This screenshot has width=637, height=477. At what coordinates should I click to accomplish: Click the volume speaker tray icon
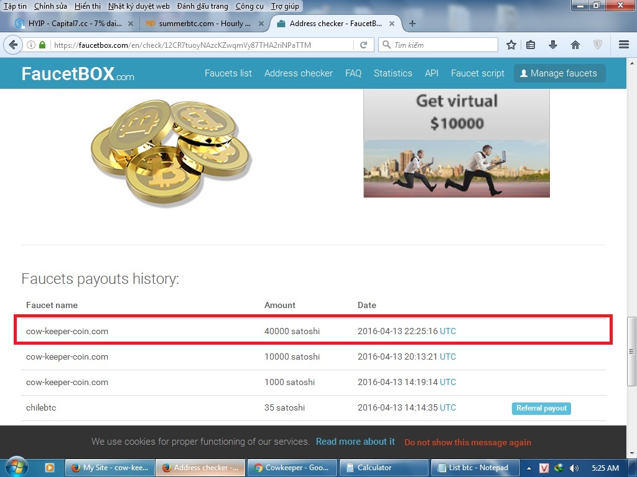(574, 468)
